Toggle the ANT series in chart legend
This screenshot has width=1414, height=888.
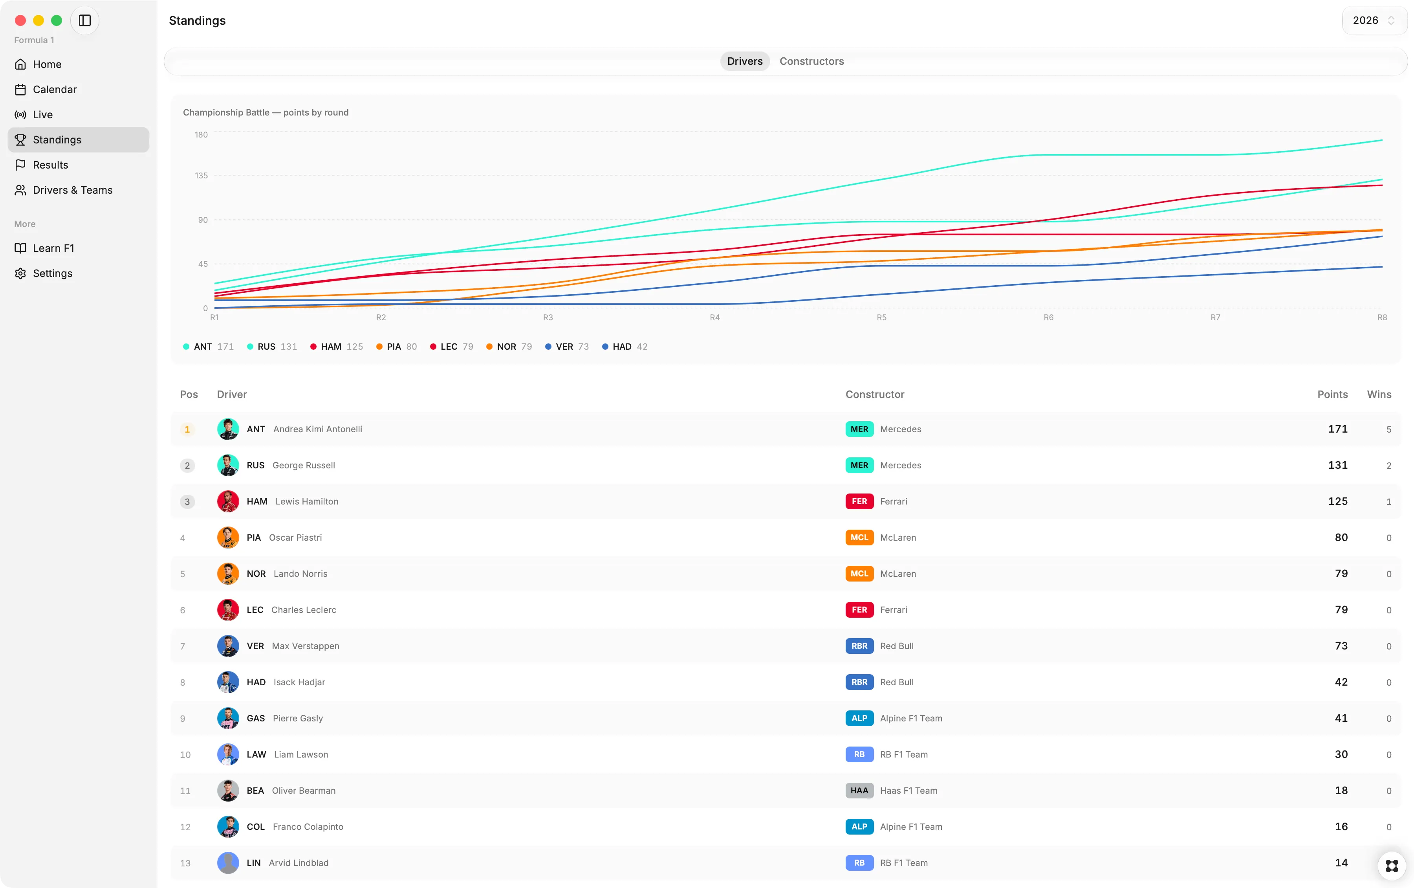(x=209, y=347)
